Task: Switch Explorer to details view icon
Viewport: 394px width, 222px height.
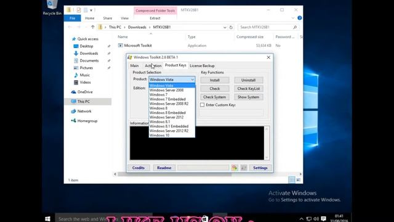Action: pyautogui.click(x=291, y=180)
